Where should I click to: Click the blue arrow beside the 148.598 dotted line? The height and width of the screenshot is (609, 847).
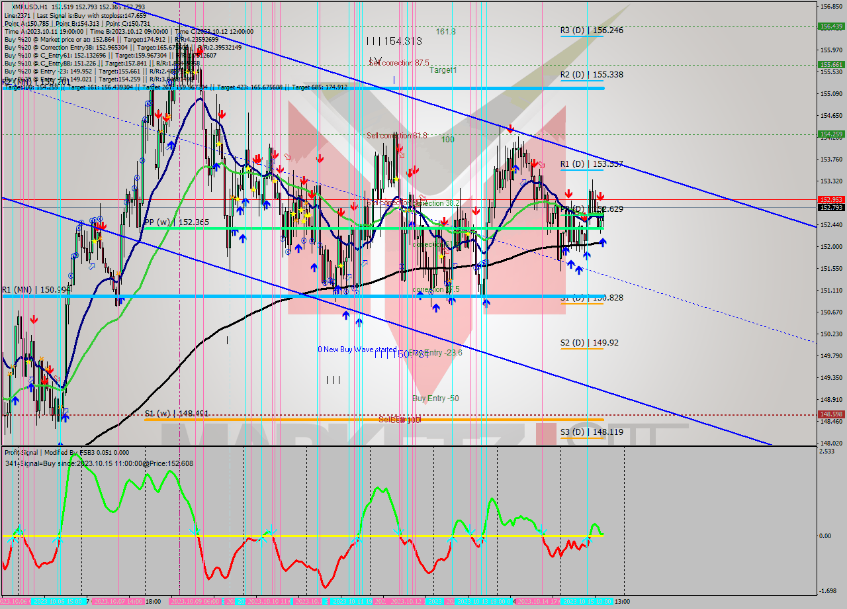click(x=65, y=416)
